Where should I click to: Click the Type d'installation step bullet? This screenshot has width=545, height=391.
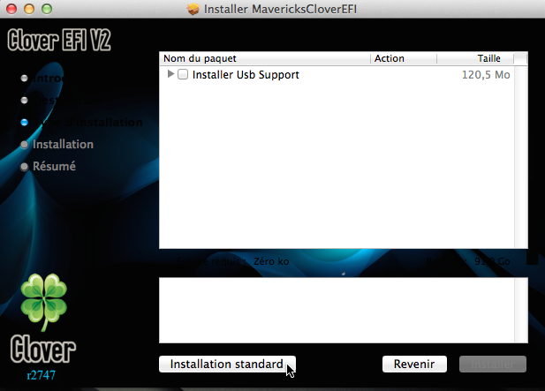pos(25,122)
